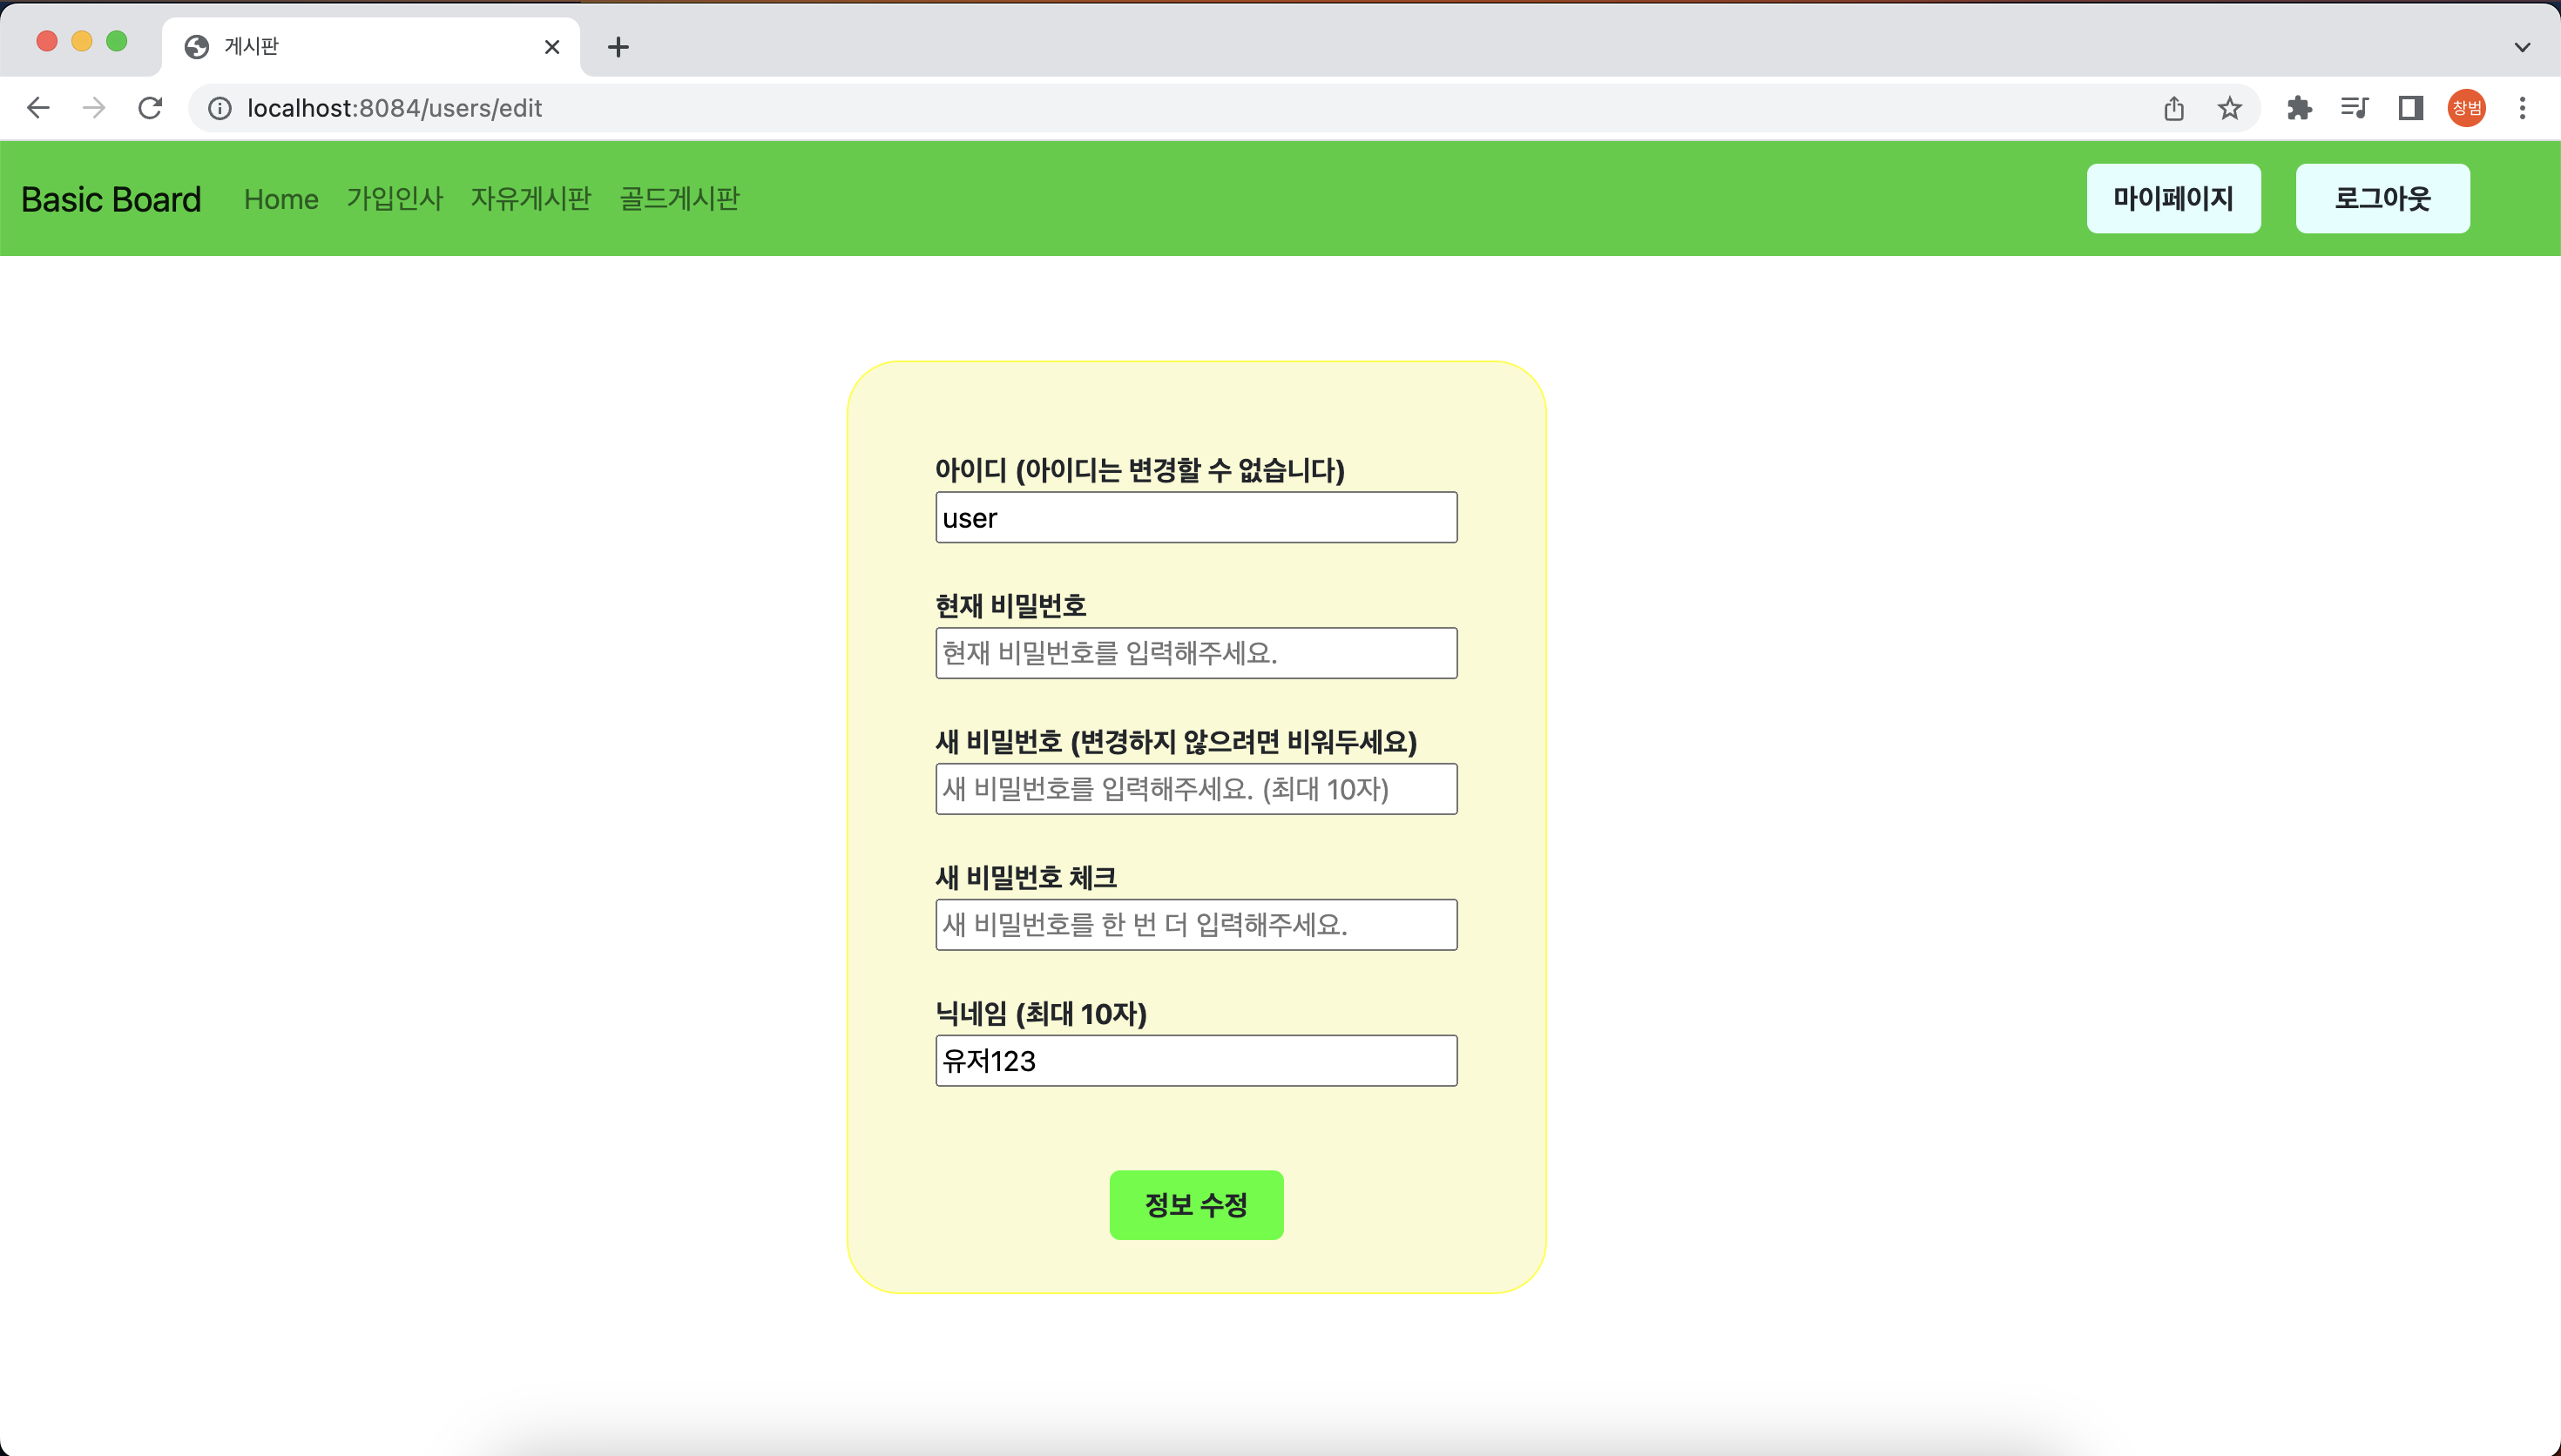Open a new browser tab

click(618, 47)
